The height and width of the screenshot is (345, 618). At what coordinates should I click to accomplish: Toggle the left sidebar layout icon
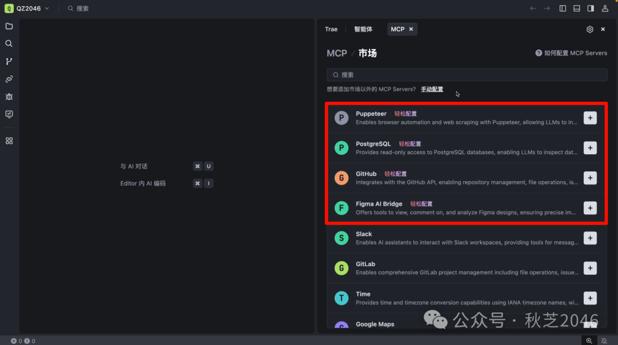[x=563, y=8]
